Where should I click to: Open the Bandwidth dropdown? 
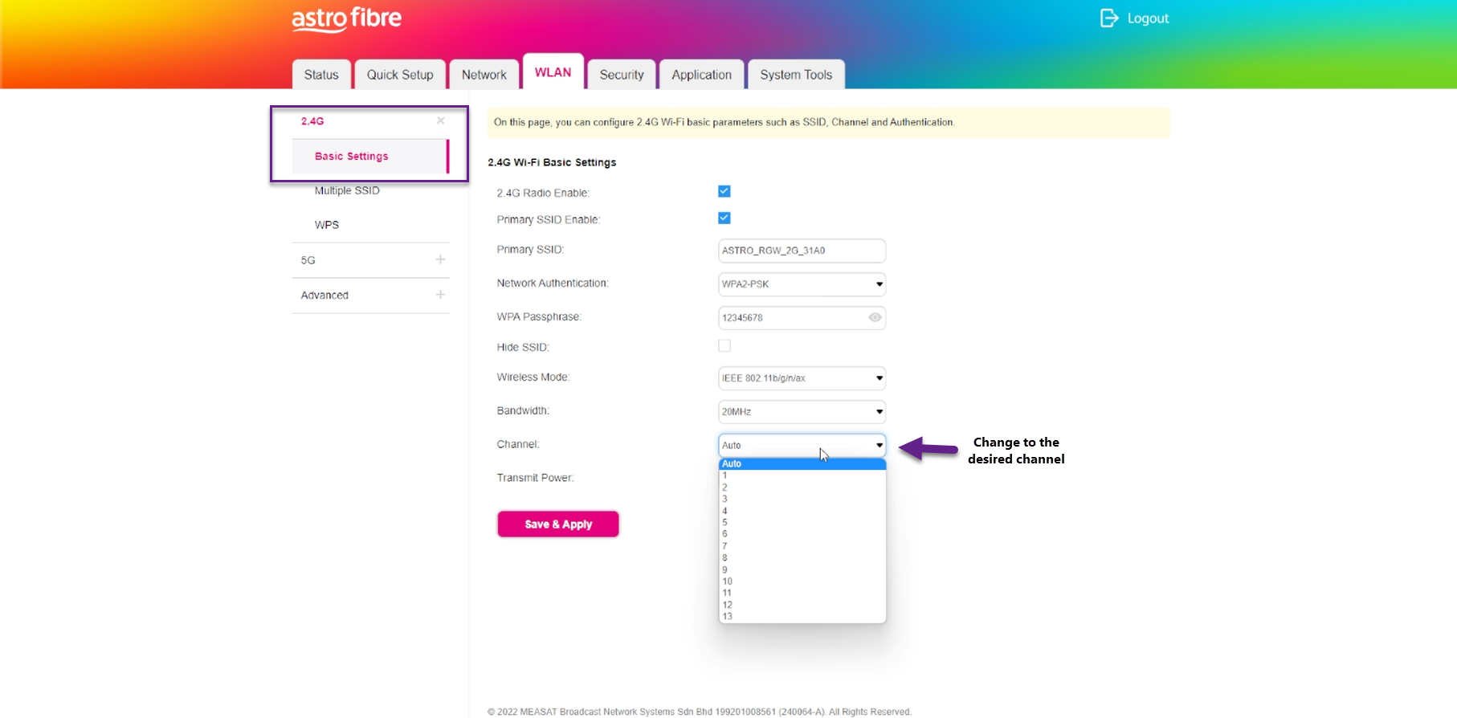click(x=802, y=412)
